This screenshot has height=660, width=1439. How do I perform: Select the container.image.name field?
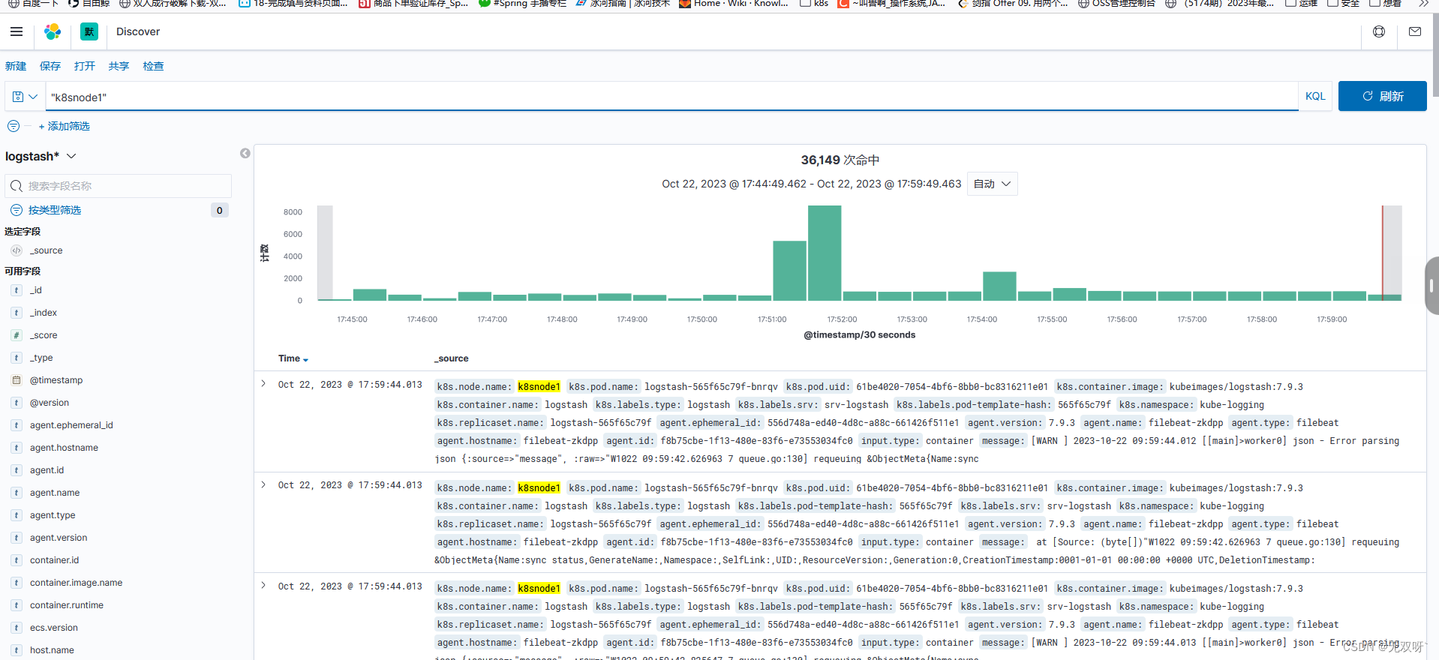tap(76, 583)
